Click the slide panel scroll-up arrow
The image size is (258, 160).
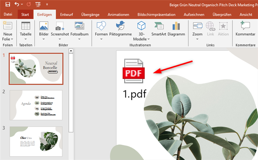71,51
